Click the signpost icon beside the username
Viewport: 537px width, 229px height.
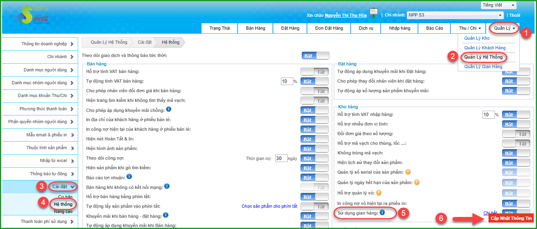coord(373,13)
